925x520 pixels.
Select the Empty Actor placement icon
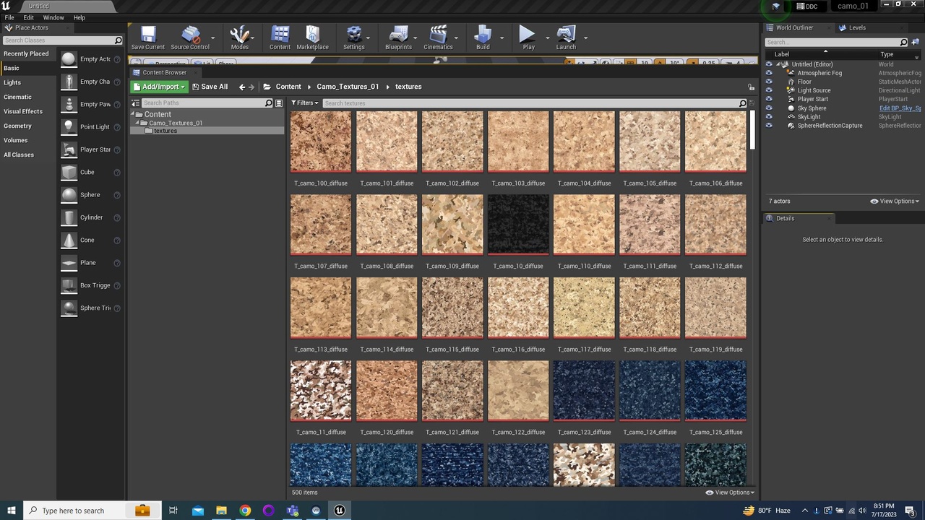69,59
